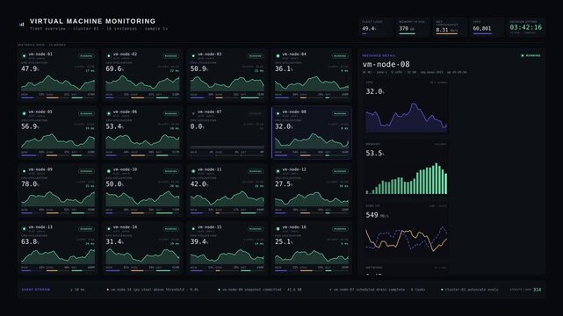Click the CPU sparkline chart on vm-node-11

click(227, 199)
